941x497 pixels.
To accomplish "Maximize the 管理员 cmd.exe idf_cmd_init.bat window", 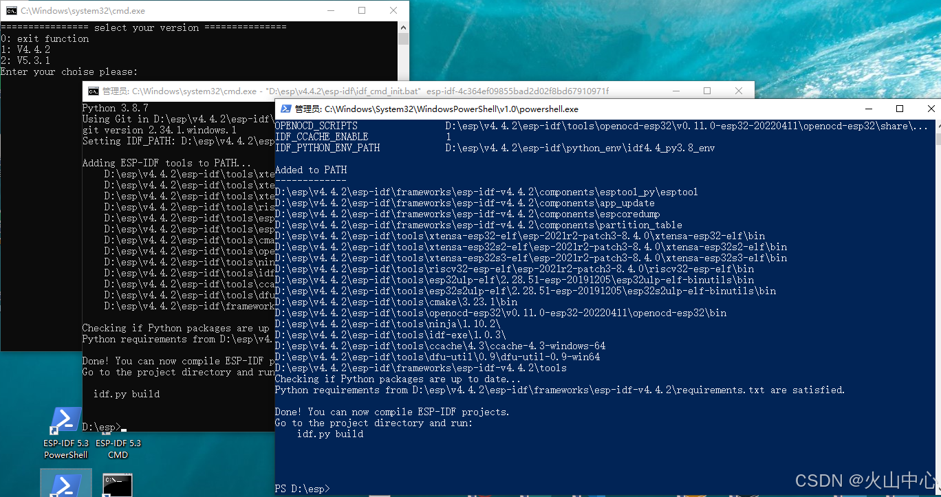I will (x=707, y=91).
